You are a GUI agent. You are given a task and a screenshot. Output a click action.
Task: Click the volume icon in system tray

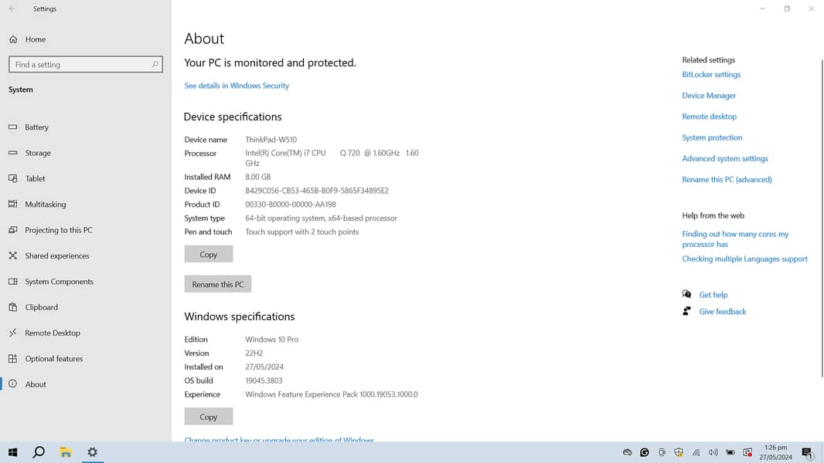pos(713,452)
